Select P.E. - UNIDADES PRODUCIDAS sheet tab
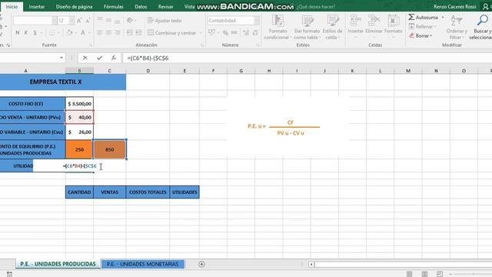 [58, 264]
